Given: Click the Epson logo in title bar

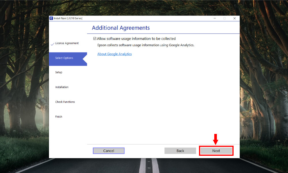Looking at the screenshot, I should 51,18.
